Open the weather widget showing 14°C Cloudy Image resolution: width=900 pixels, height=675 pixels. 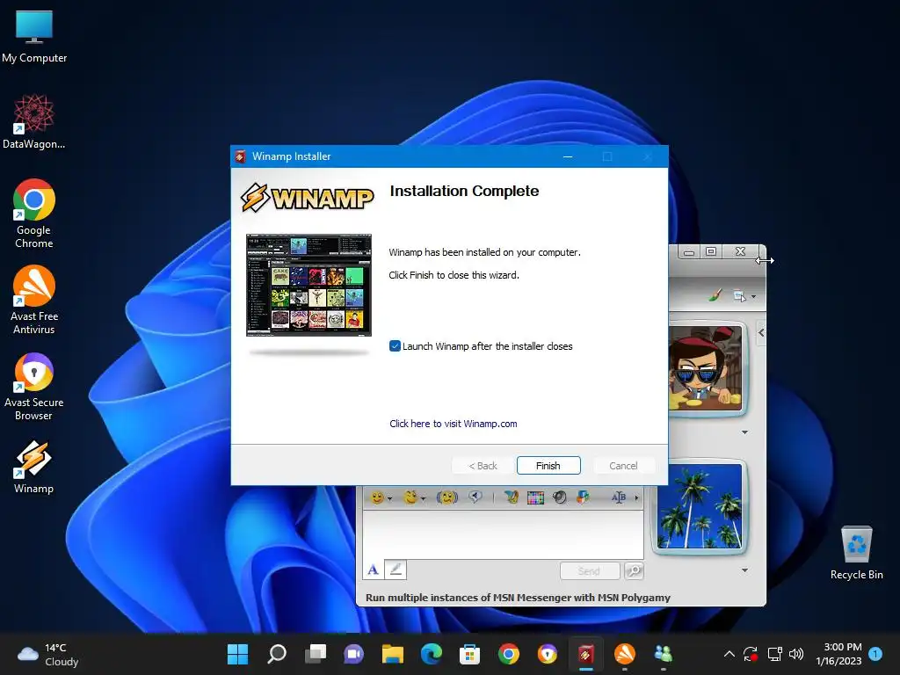pos(48,655)
